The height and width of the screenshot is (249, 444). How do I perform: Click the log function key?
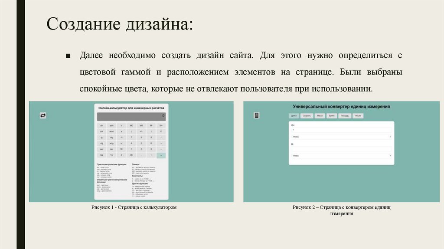tap(101, 155)
